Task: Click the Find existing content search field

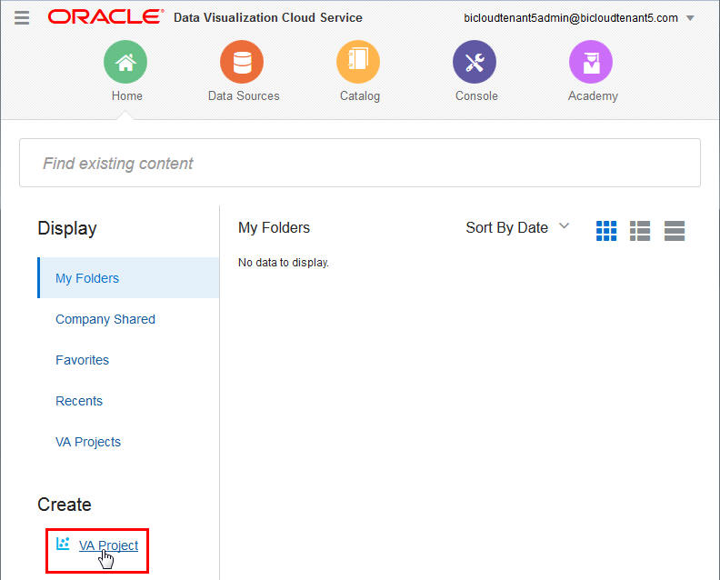Action: tap(360, 163)
